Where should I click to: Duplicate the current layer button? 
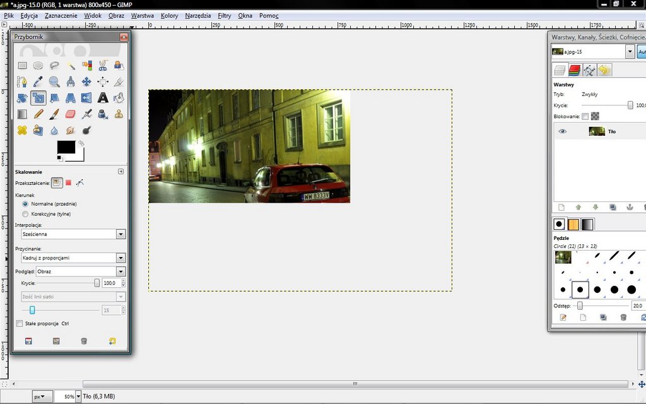click(x=613, y=207)
